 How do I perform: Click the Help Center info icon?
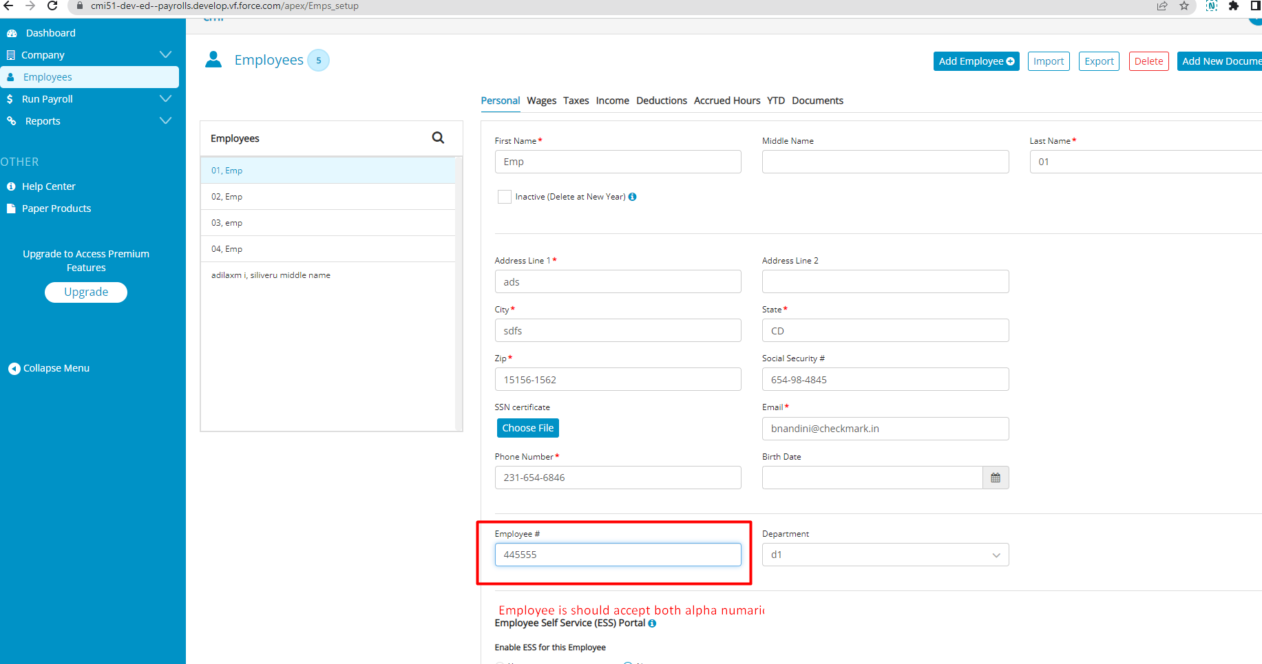(x=11, y=186)
